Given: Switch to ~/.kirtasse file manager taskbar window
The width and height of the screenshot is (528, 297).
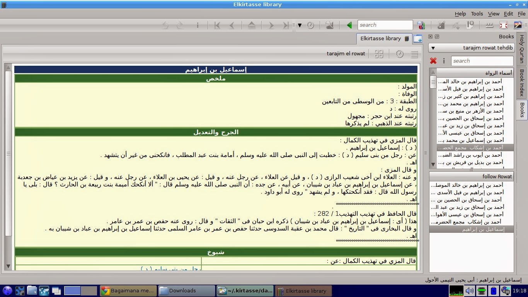Looking at the screenshot, I should [x=245, y=291].
